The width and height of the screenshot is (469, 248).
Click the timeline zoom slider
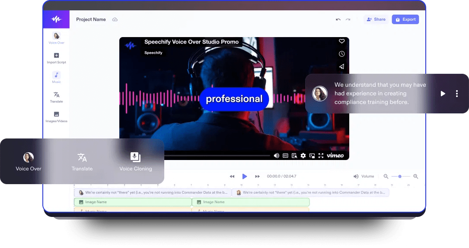click(401, 176)
